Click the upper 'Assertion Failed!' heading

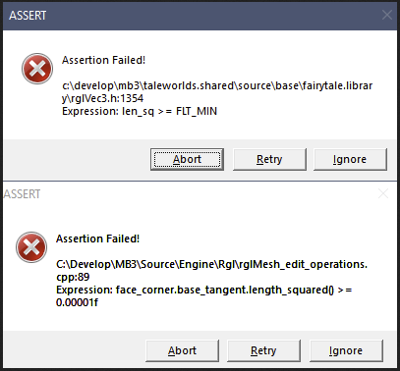point(103,60)
